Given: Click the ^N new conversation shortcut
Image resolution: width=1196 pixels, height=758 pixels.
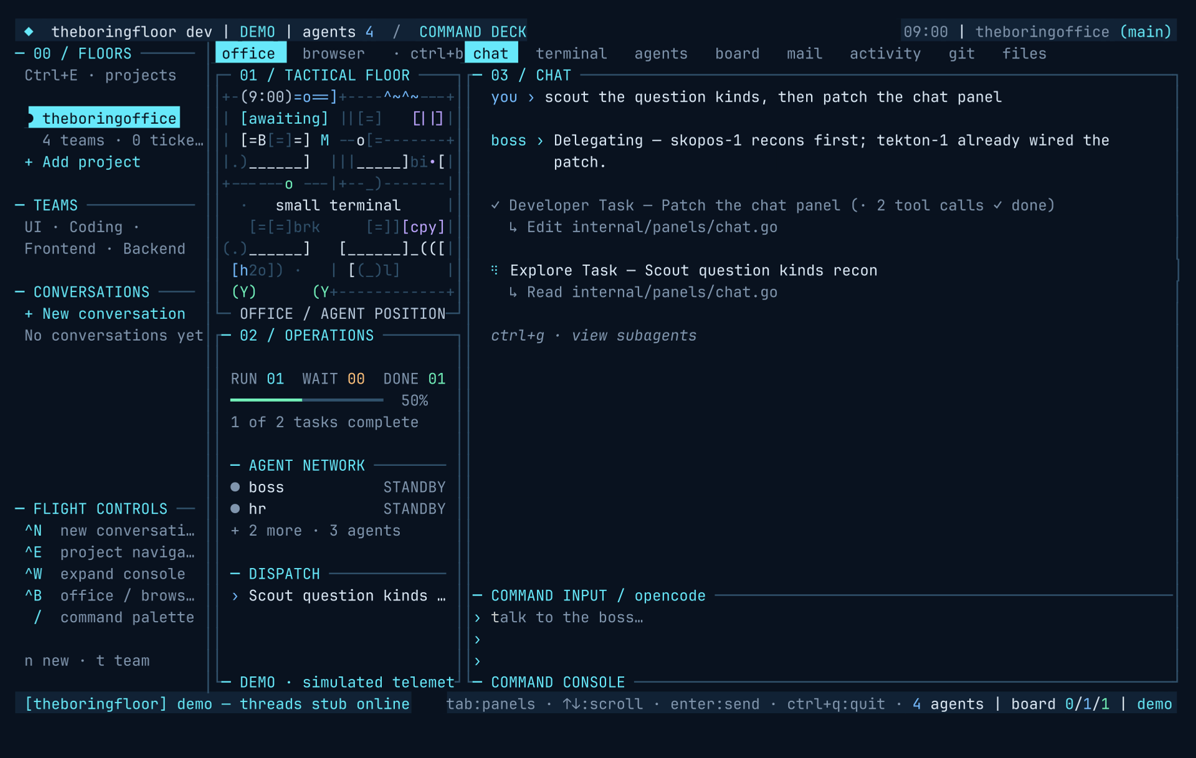Looking at the screenshot, I should pos(110,531).
